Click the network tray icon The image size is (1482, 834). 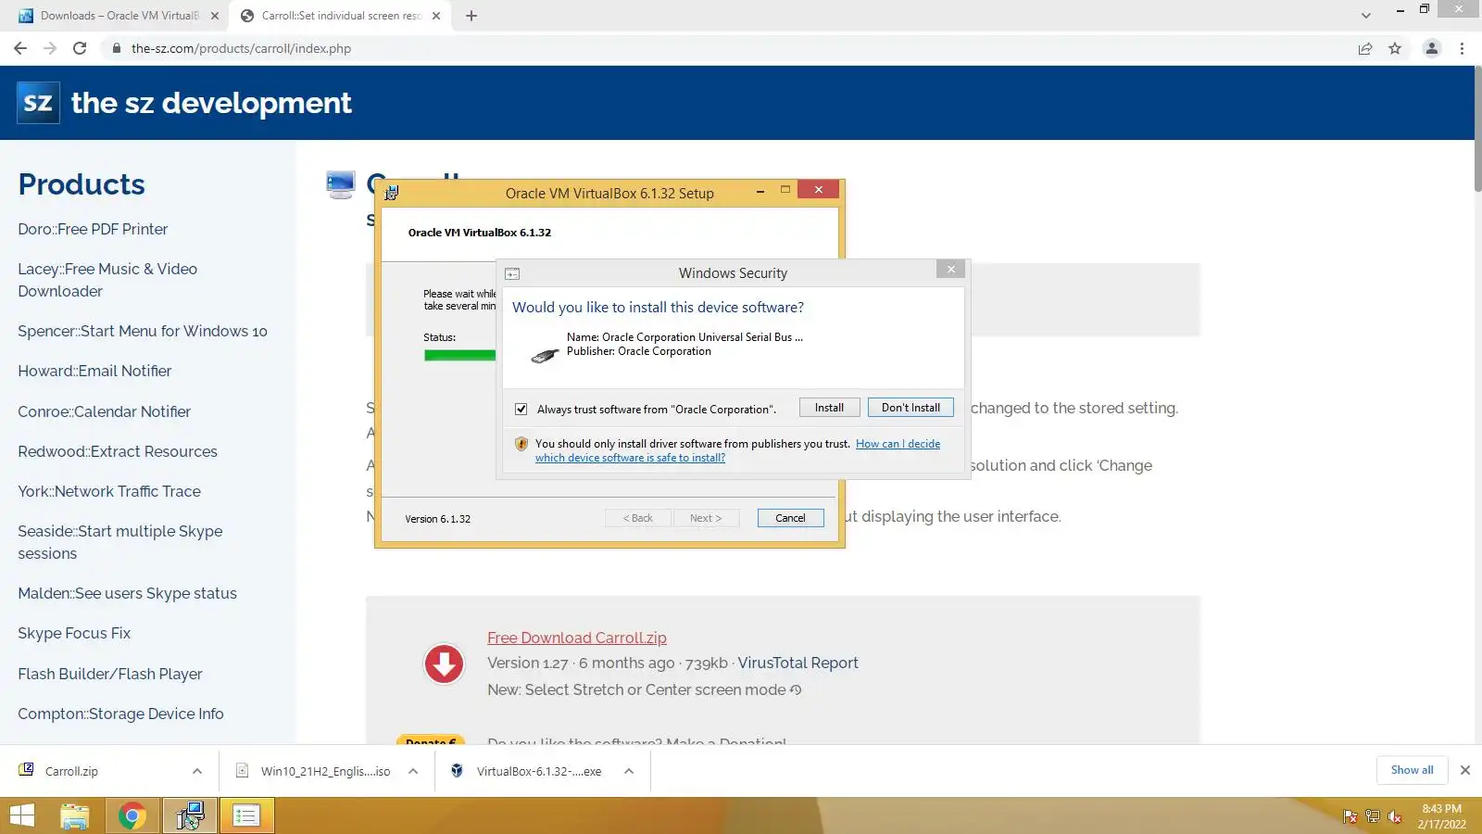pyautogui.click(x=1373, y=816)
